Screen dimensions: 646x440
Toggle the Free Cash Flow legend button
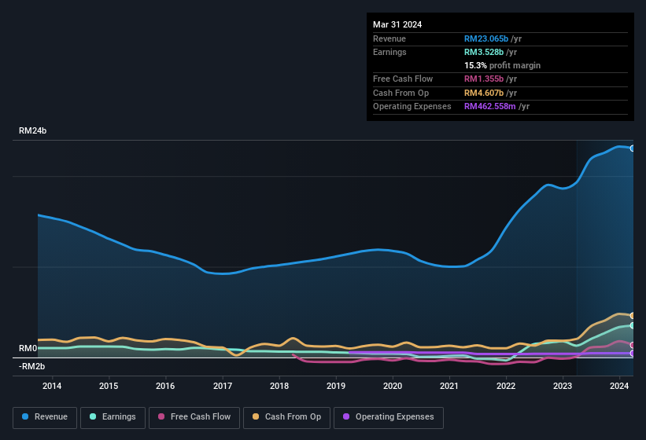click(194, 417)
